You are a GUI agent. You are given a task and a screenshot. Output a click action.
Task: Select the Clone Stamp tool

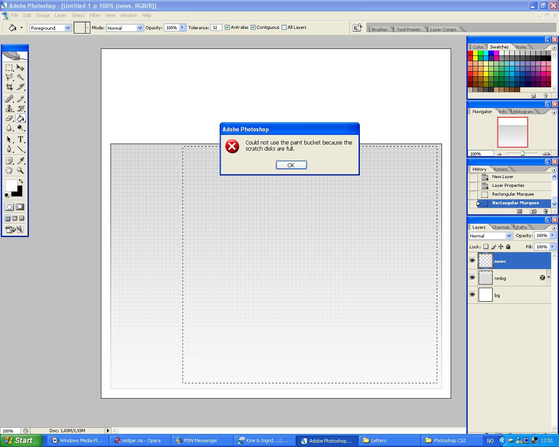coord(9,109)
